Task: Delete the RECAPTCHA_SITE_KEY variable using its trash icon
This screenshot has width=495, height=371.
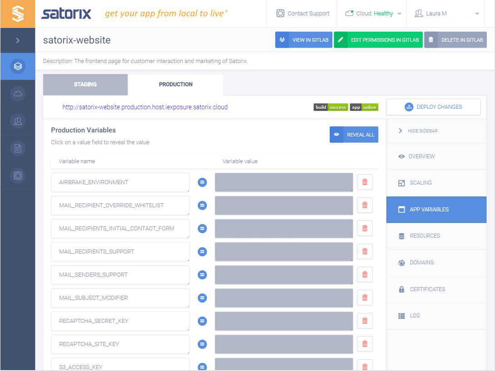Action: point(365,344)
